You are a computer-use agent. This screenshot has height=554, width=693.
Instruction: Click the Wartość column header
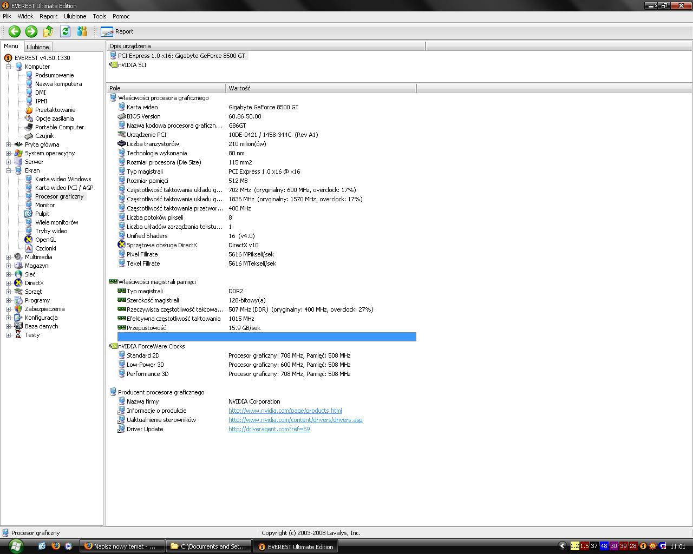click(x=321, y=88)
